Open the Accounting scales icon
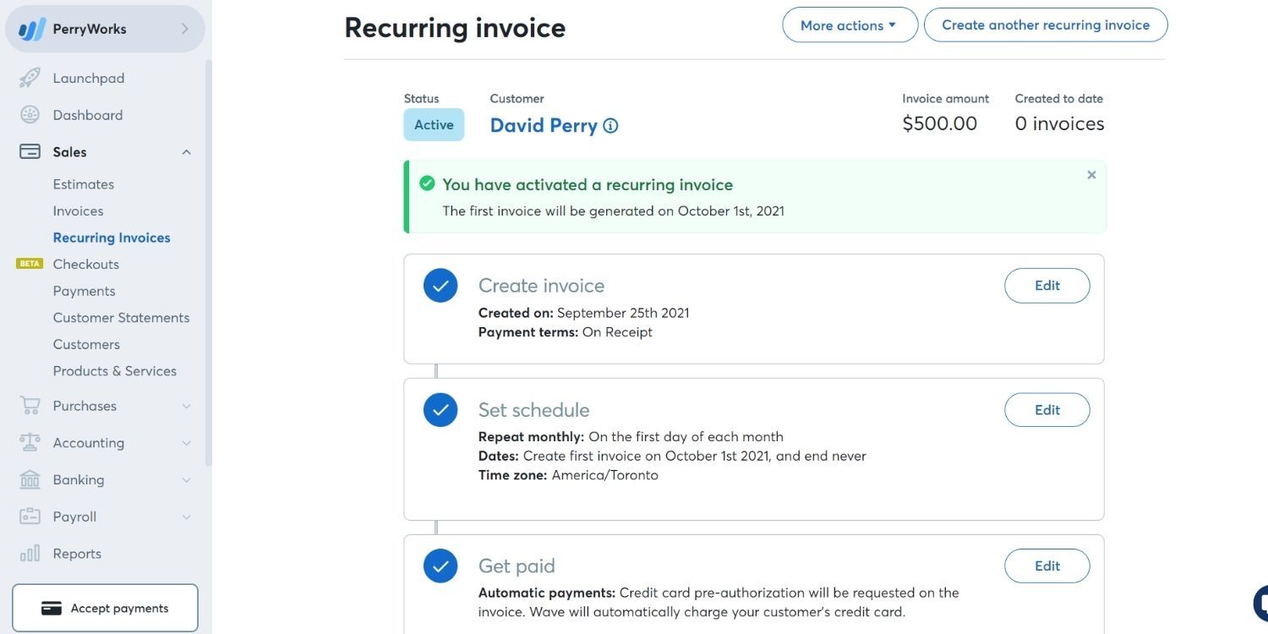Image resolution: width=1268 pixels, height=634 pixels. click(x=30, y=442)
